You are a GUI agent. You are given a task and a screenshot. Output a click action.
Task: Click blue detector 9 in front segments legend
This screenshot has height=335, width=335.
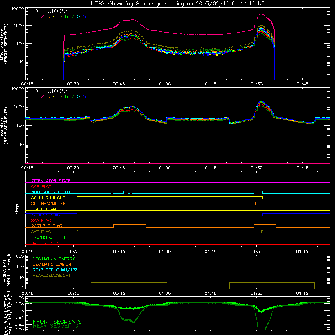(x=85, y=17)
